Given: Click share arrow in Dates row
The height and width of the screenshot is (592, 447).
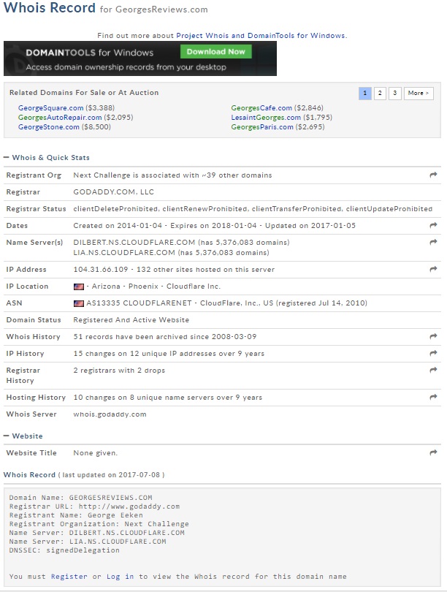Looking at the screenshot, I should pyautogui.click(x=433, y=225).
